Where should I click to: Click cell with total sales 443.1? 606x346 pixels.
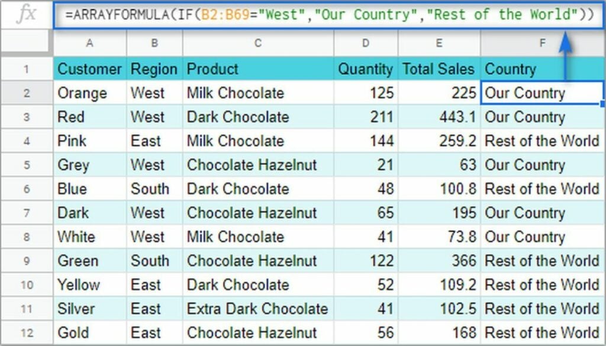click(439, 117)
